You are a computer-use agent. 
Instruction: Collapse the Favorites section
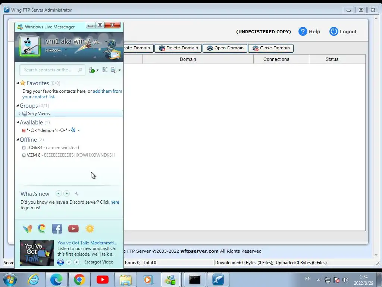tap(18, 83)
